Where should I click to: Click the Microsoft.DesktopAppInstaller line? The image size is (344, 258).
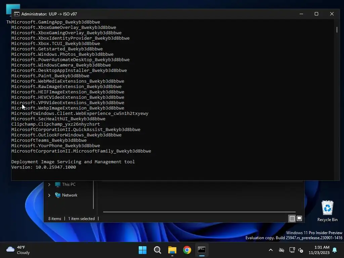point(69,71)
